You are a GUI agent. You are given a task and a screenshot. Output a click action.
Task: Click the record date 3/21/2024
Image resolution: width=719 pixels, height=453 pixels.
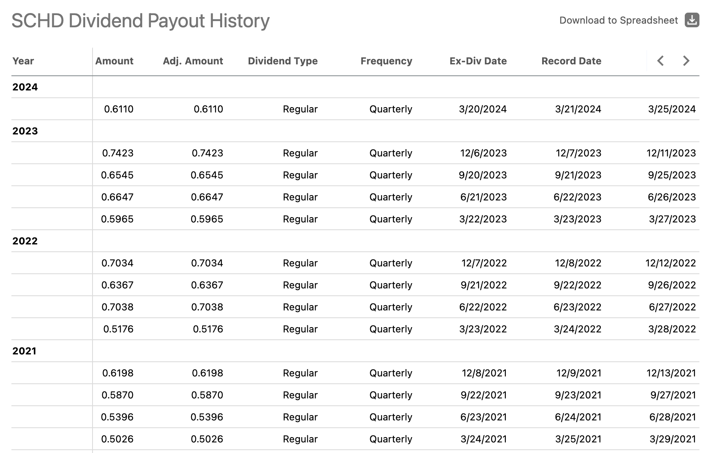(578, 109)
